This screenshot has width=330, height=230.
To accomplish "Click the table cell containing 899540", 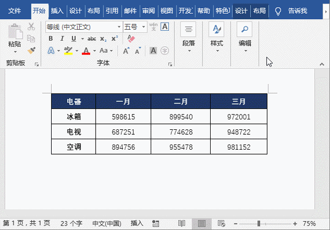I will pos(180,117).
